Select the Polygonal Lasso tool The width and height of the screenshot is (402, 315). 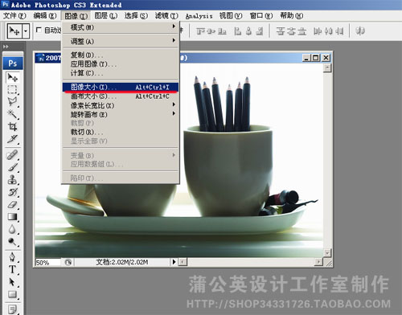(12, 101)
